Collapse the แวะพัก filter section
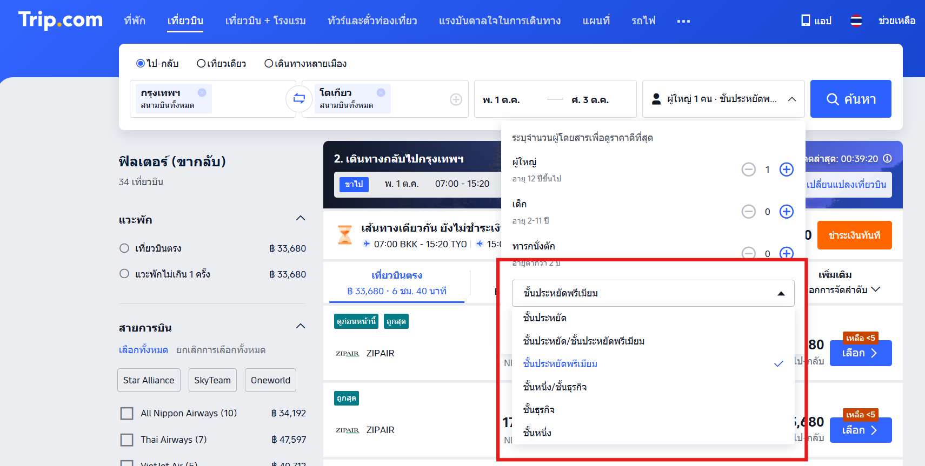Viewport: 925px width, 466px height. [x=301, y=218]
